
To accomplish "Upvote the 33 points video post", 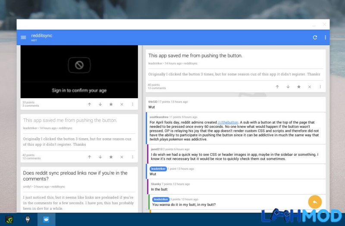I will coord(89,104).
